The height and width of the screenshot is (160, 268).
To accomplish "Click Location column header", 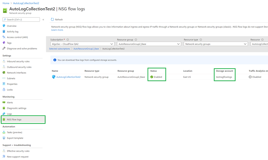I will pos(187,71).
